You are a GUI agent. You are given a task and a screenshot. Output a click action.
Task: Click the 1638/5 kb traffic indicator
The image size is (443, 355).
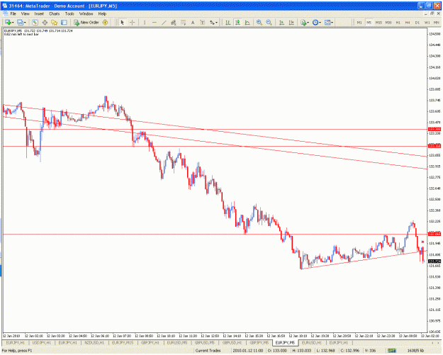pyautogui.click(x=415, y=351)
